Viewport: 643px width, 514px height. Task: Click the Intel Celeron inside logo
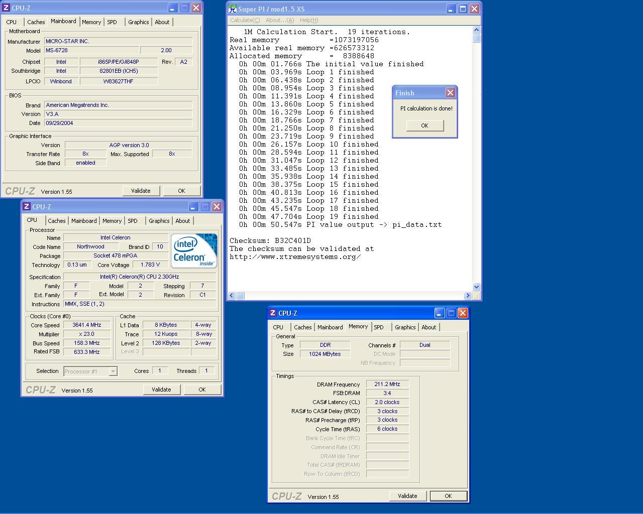tap(194, 250)
